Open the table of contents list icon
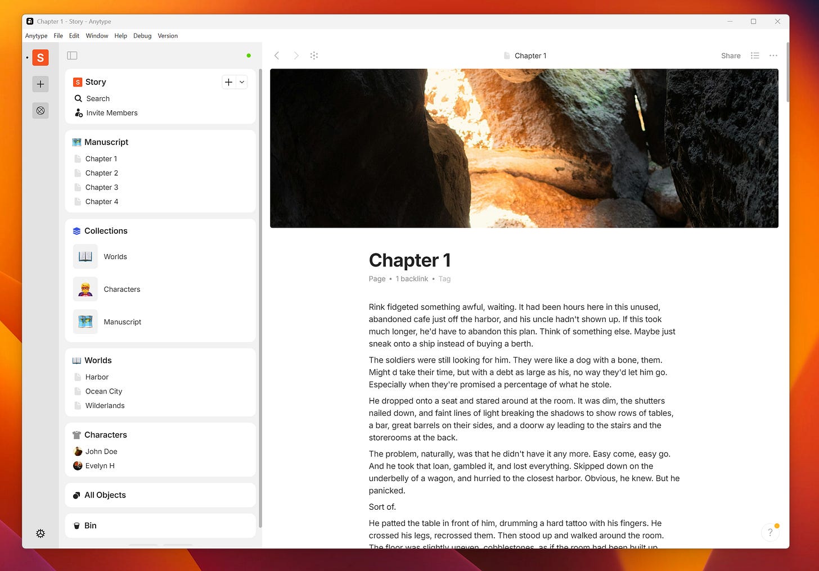This screenshot has height=571, width=819. click(x=755, y=56)
